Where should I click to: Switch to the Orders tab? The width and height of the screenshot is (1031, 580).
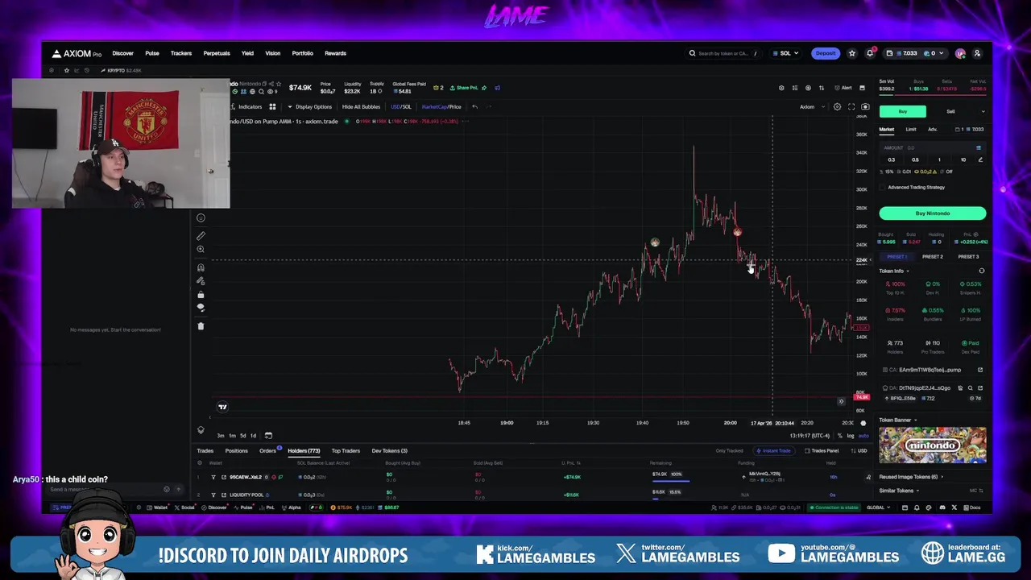coord(267,451)
